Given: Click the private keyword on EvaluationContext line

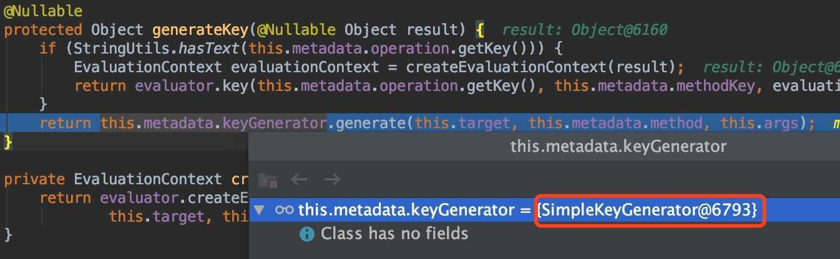Looking at the screenshot, I should [34, 179].
